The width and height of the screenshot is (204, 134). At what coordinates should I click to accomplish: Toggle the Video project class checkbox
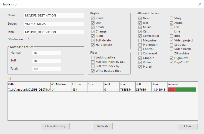click(171, 41)
